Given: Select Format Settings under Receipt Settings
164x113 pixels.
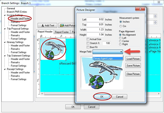Looking at the screenshot, I should pos(19,79).
